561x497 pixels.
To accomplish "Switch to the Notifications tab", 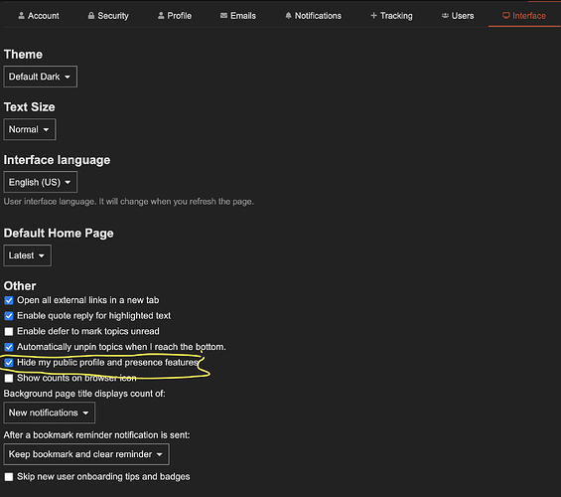I will click(x=313, y=15).
